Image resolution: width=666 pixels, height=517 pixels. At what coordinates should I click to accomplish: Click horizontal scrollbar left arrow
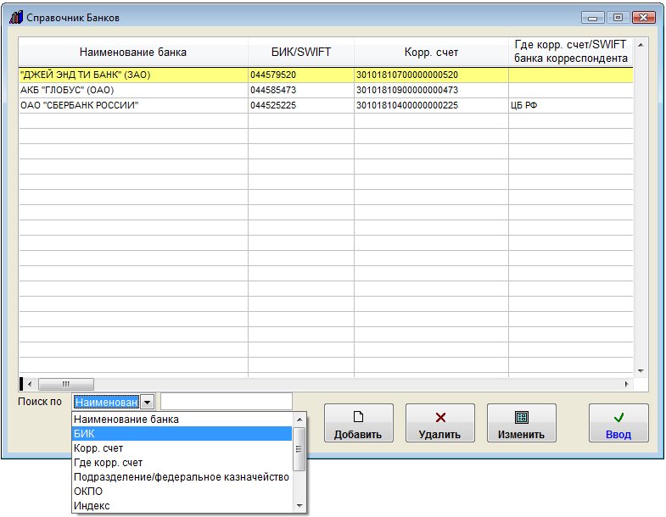pyautogui.click(x=30, y=384)
